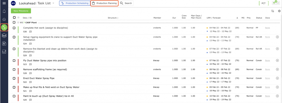Select task text 'Remove scaffolding frame (as required)'

(x=45, y=69)
